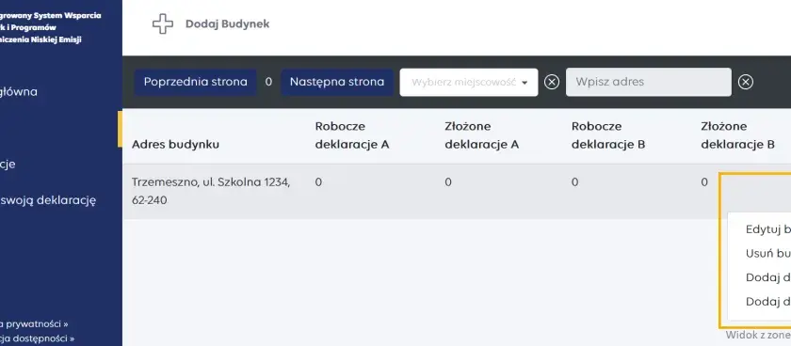Open the accessibility declaration link in sidebar
This screenshot has height=346, width=791.
click(38, 339)
